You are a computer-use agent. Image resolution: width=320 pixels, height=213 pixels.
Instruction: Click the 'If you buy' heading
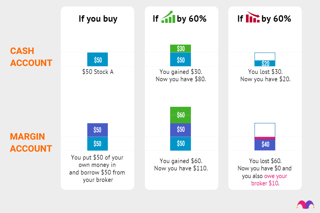pyautogui.click(x=98, y=19)
